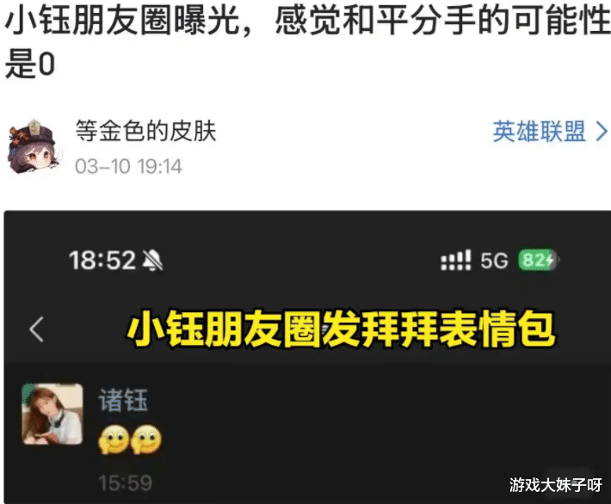
Task: Open the 英雄联盟 topic link
Action: tap(540, 132)
